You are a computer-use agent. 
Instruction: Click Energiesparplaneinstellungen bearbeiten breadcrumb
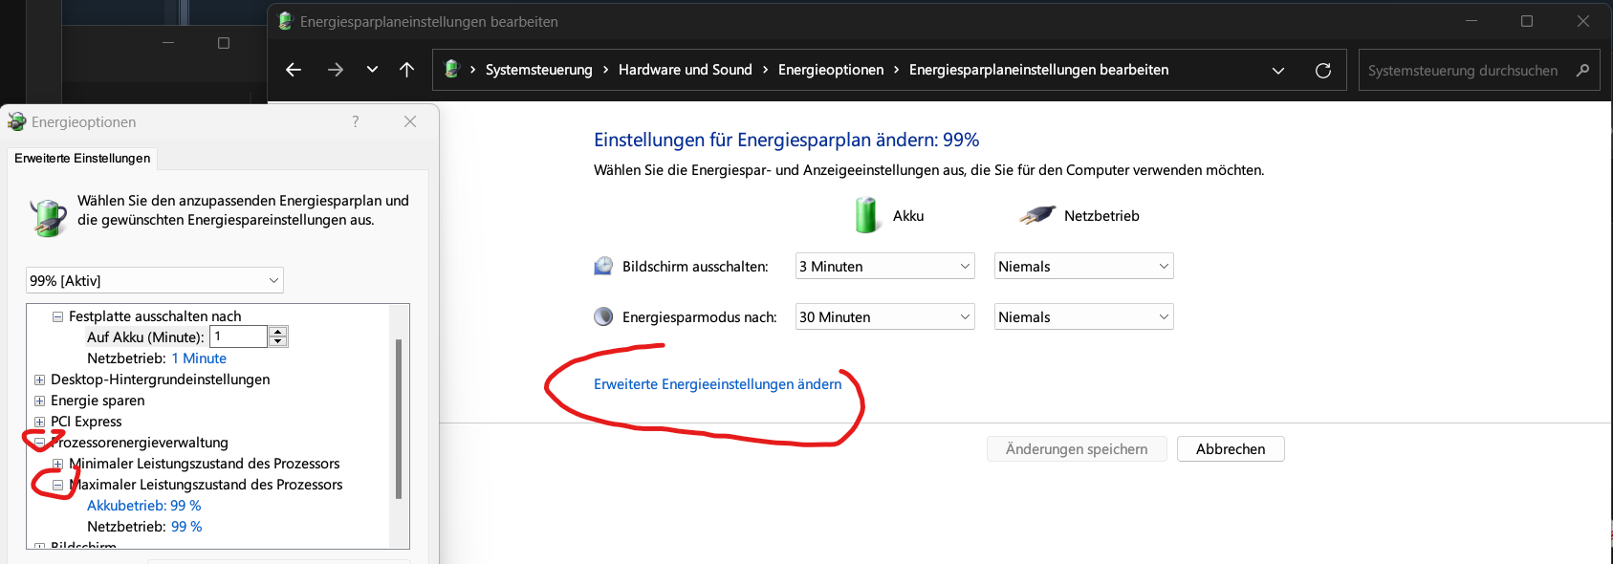tap(1038, 70)
